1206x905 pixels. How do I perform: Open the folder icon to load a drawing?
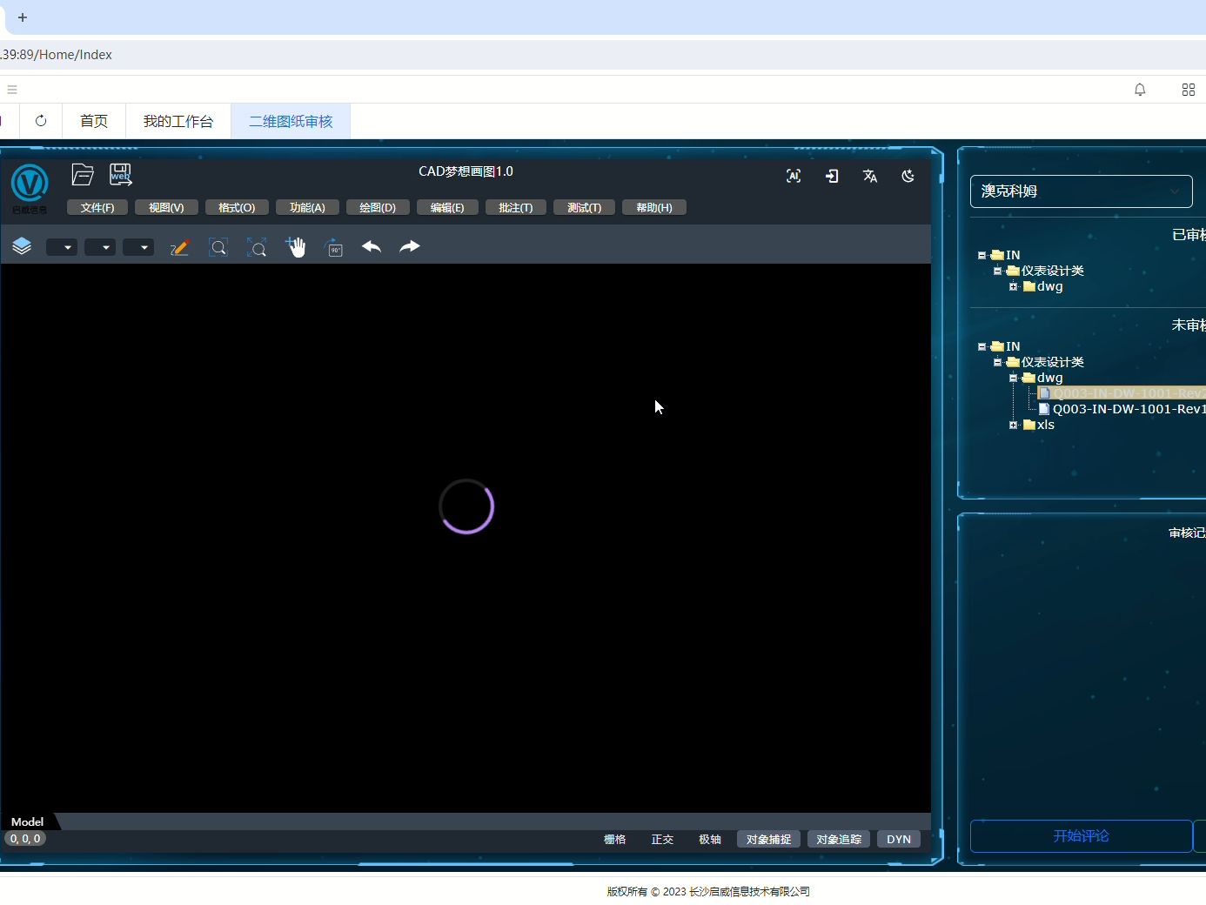(x=83, y=175)
